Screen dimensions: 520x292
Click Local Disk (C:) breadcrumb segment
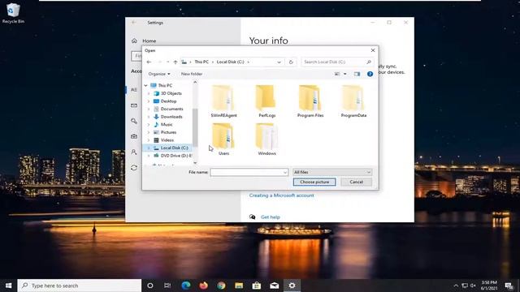pos(230,62)
